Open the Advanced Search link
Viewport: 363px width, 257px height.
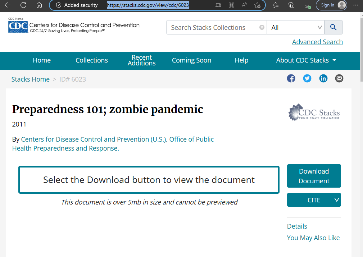click(317, 42)
